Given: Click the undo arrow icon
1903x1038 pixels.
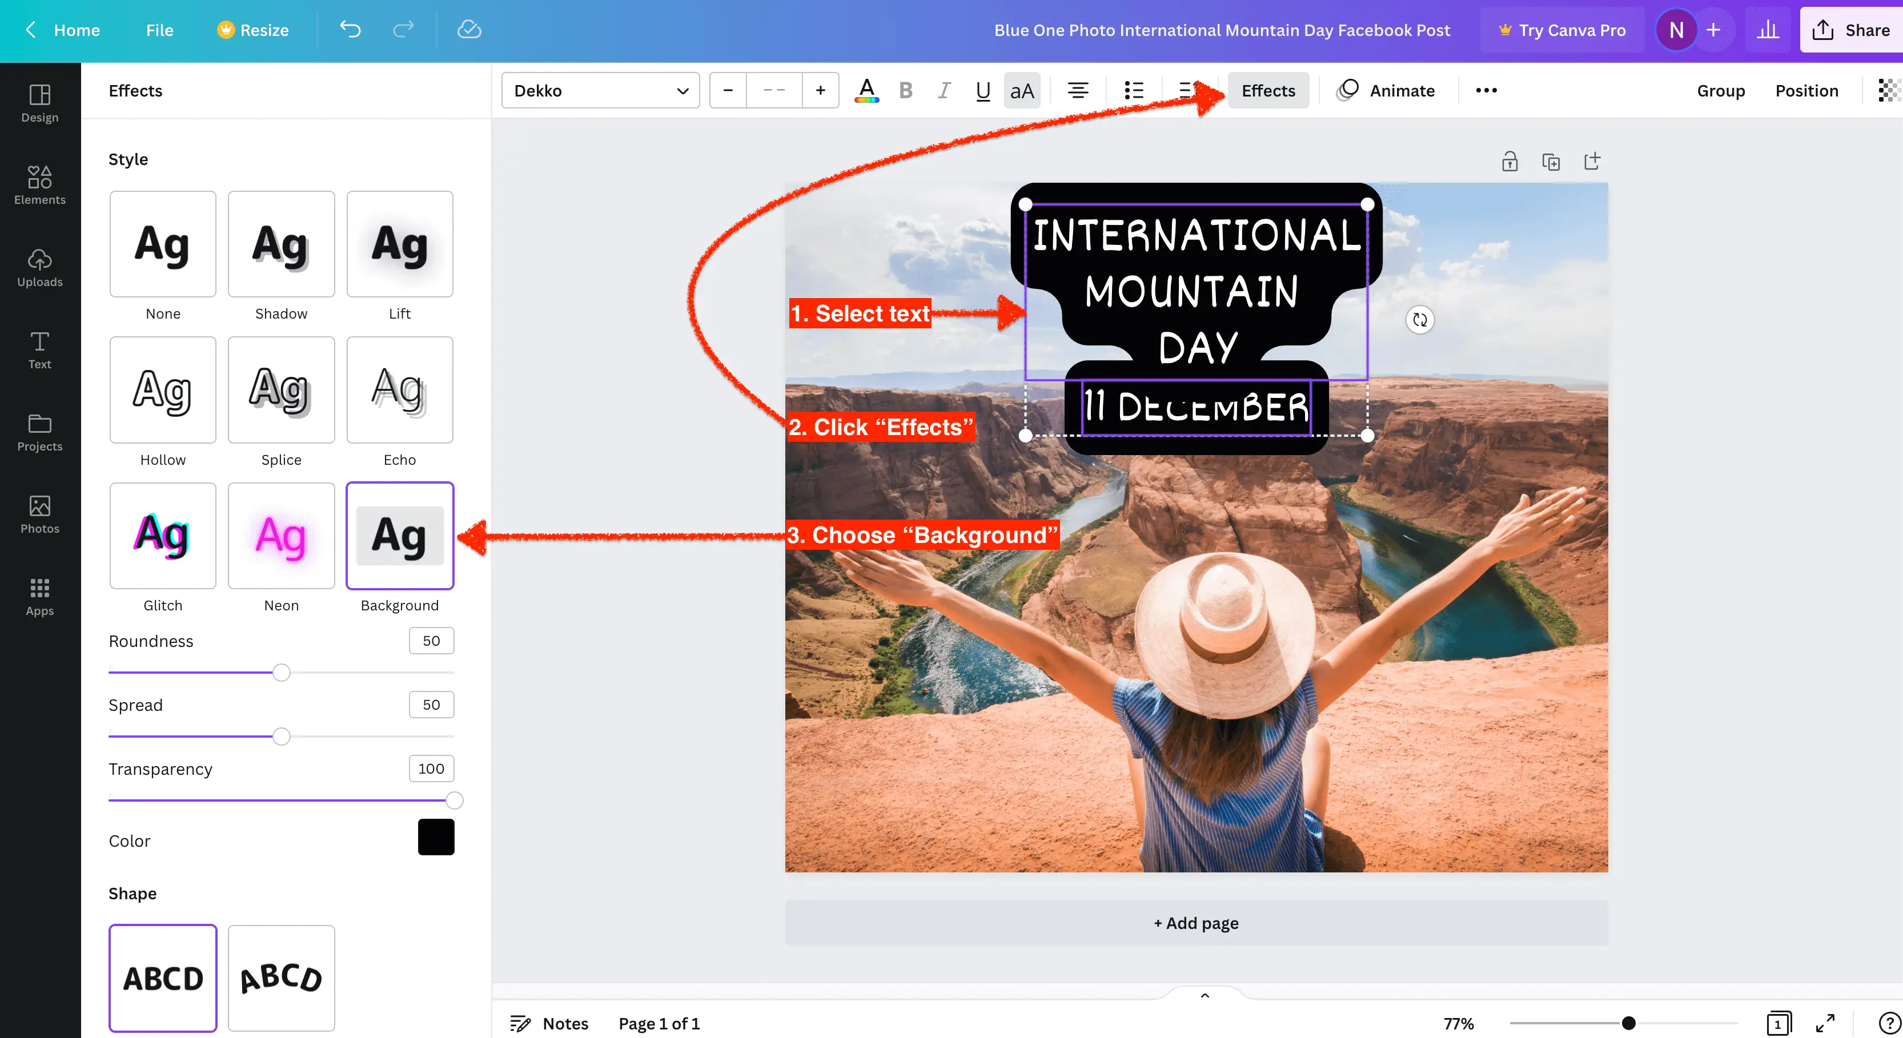Looking at the screenshot, I should click(x=350, y=30).
